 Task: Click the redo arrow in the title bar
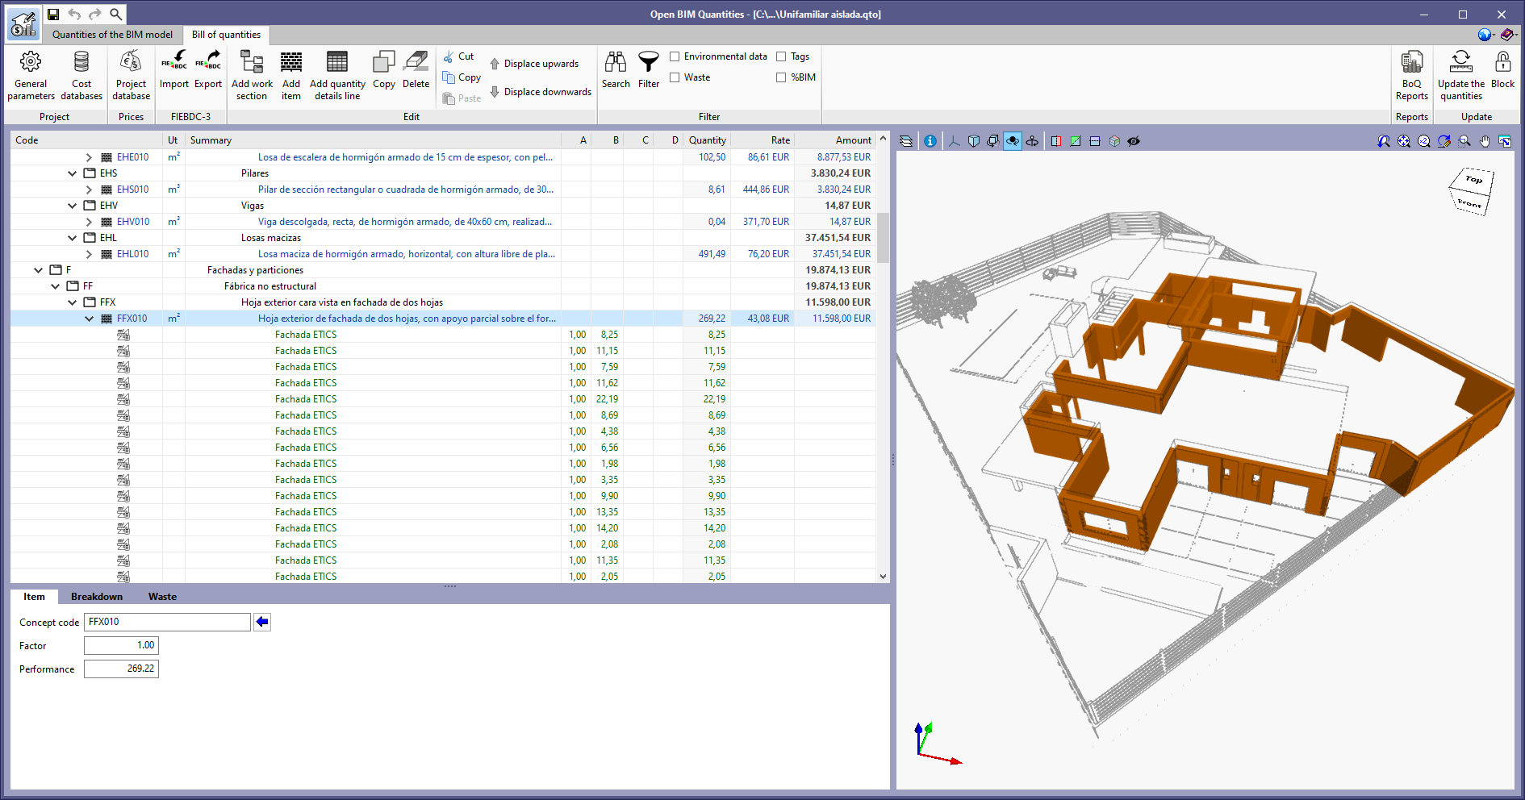[95, 14]
